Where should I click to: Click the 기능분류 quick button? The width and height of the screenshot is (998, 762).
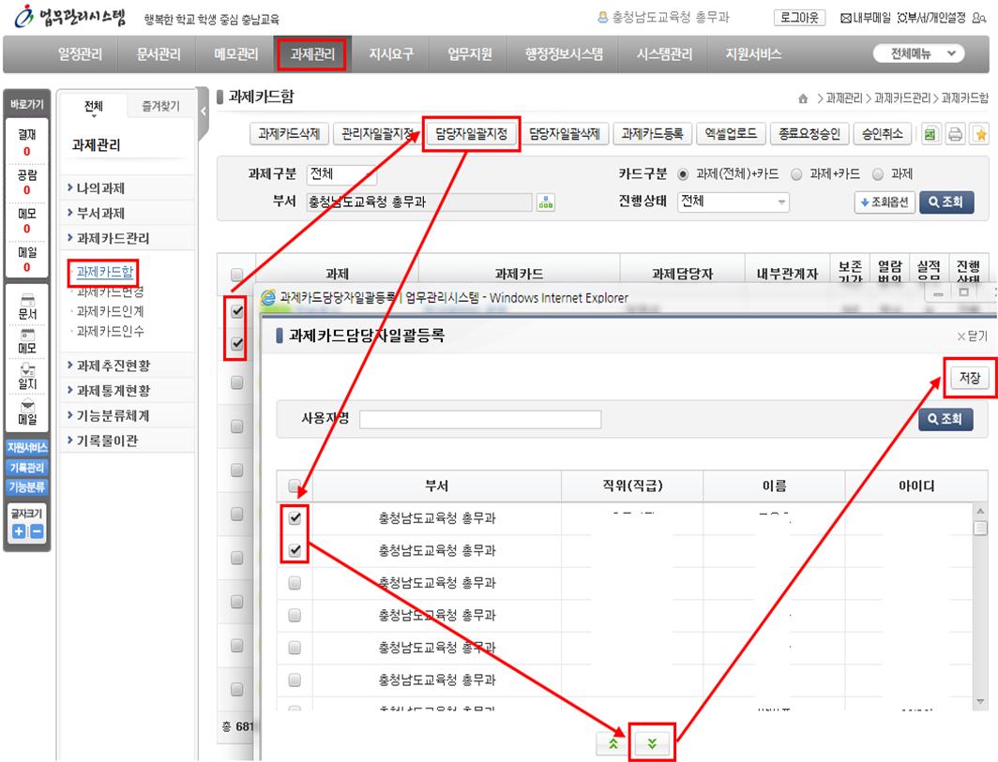click(27, 487)
